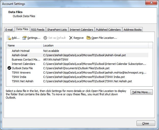Click the Internet Calendar Subscription path
Screen dimensions: 159x130
pyautogui.click(x=95, y=64)
